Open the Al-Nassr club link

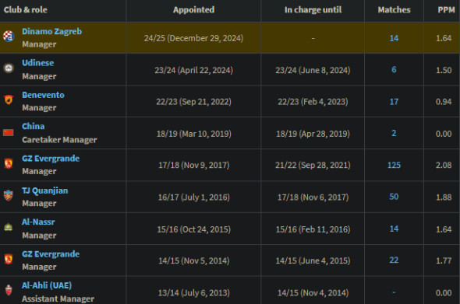[38, 222]
